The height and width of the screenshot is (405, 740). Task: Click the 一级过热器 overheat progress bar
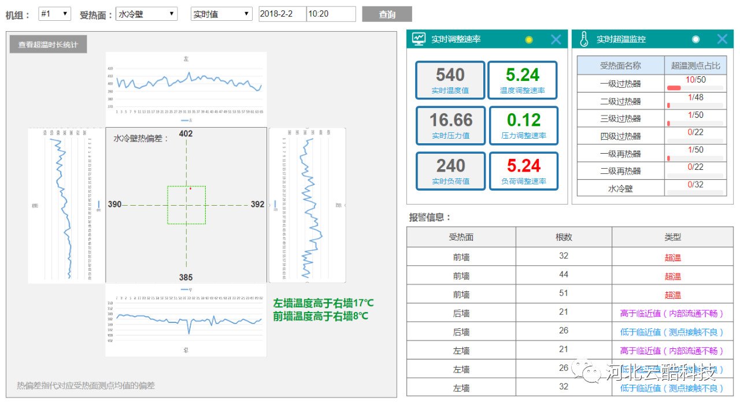pyautogui.click(x=695, y=88)
